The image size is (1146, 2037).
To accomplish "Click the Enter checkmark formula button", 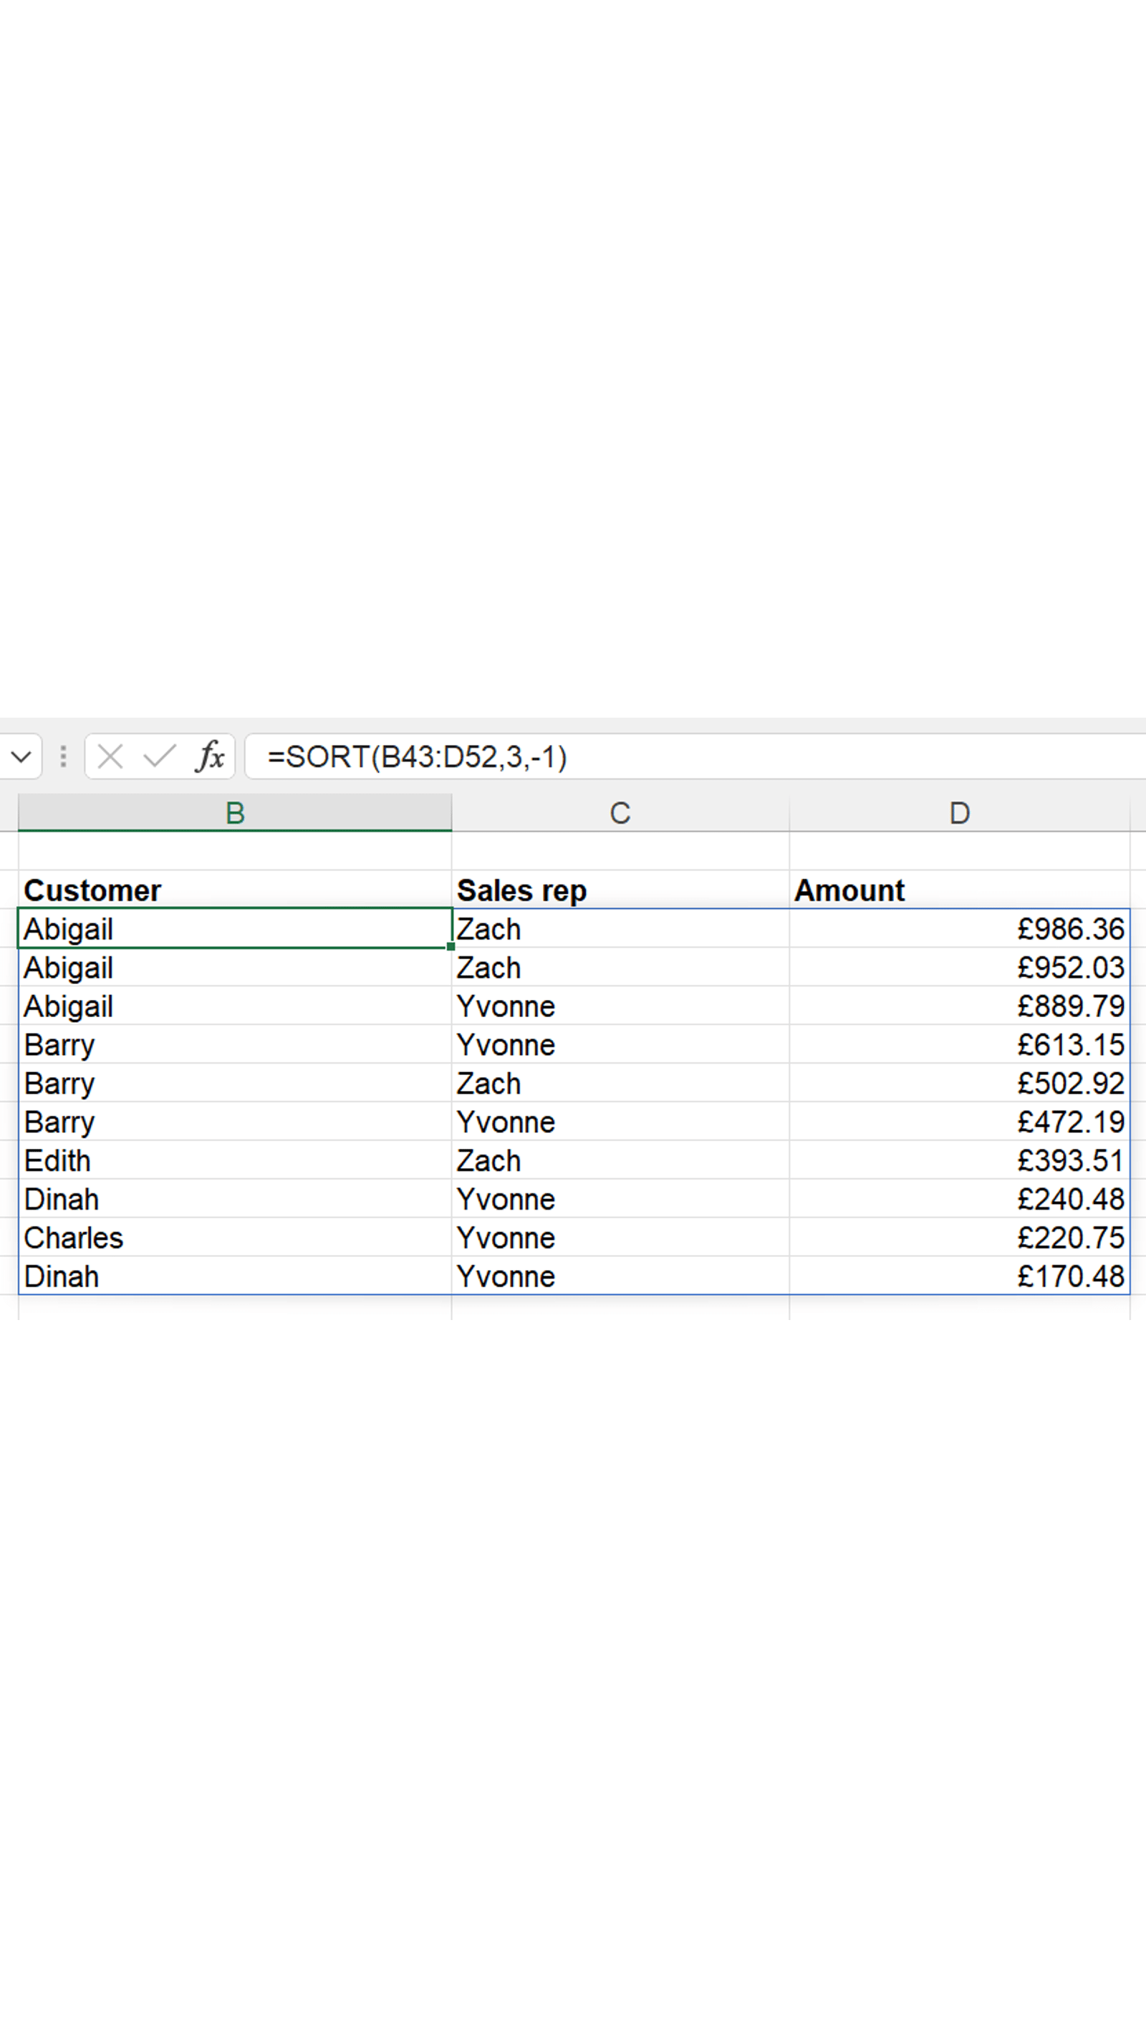I will 160,757.
